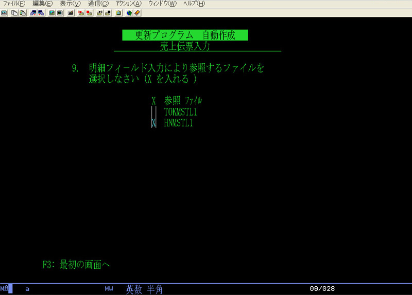Viewport: 412px width, 295px height.
Task: Click the X selection field beside HNMSTL1
Action: coord(154,123)
